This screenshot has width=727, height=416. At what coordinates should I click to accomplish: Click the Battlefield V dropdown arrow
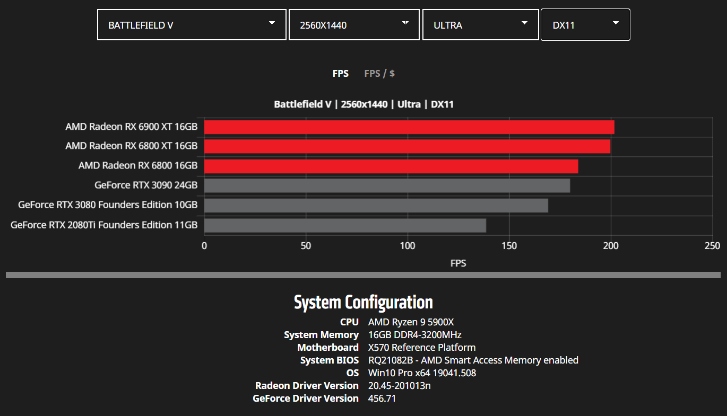click(x=272, y=24)
